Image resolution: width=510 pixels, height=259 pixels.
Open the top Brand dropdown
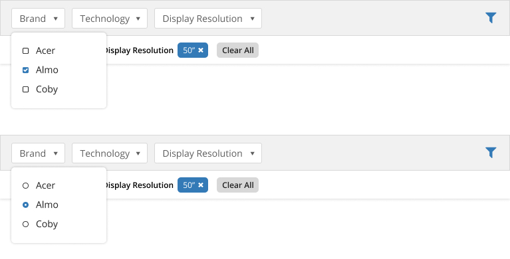tap(39, 18)
